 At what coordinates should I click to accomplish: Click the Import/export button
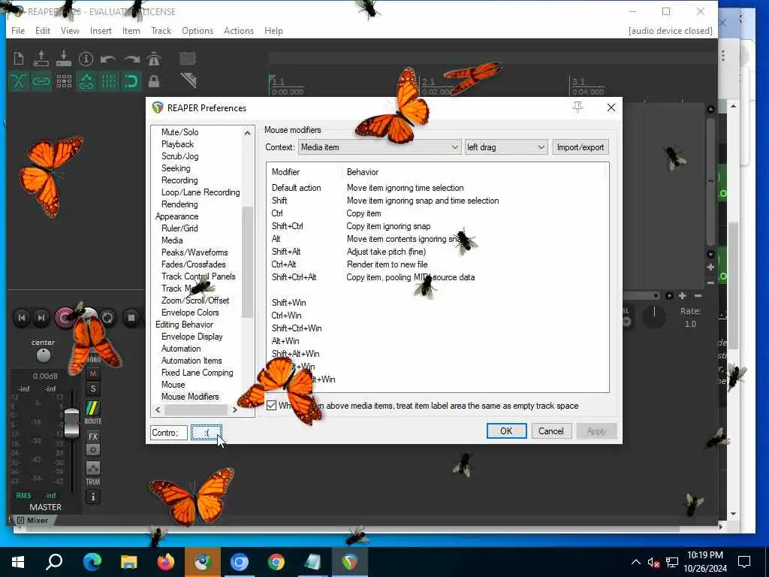pyautogui.click(x=581, y=147)
